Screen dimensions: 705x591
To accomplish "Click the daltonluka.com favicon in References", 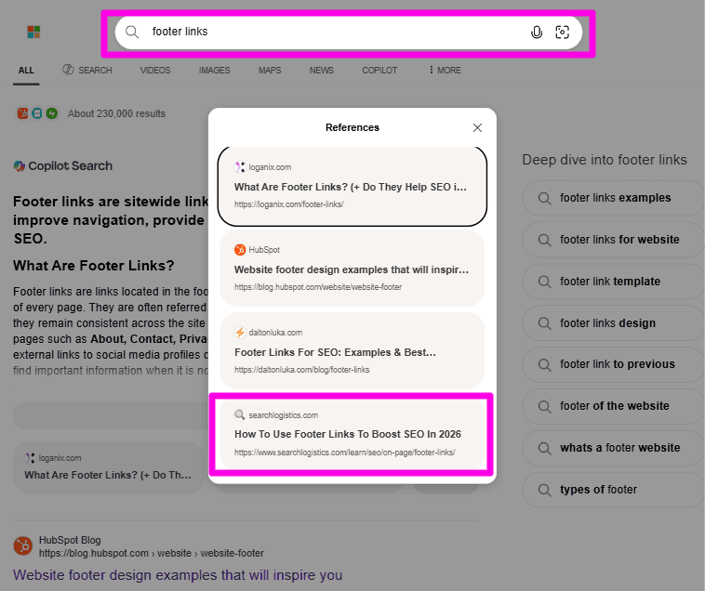I will coord(240,333).
